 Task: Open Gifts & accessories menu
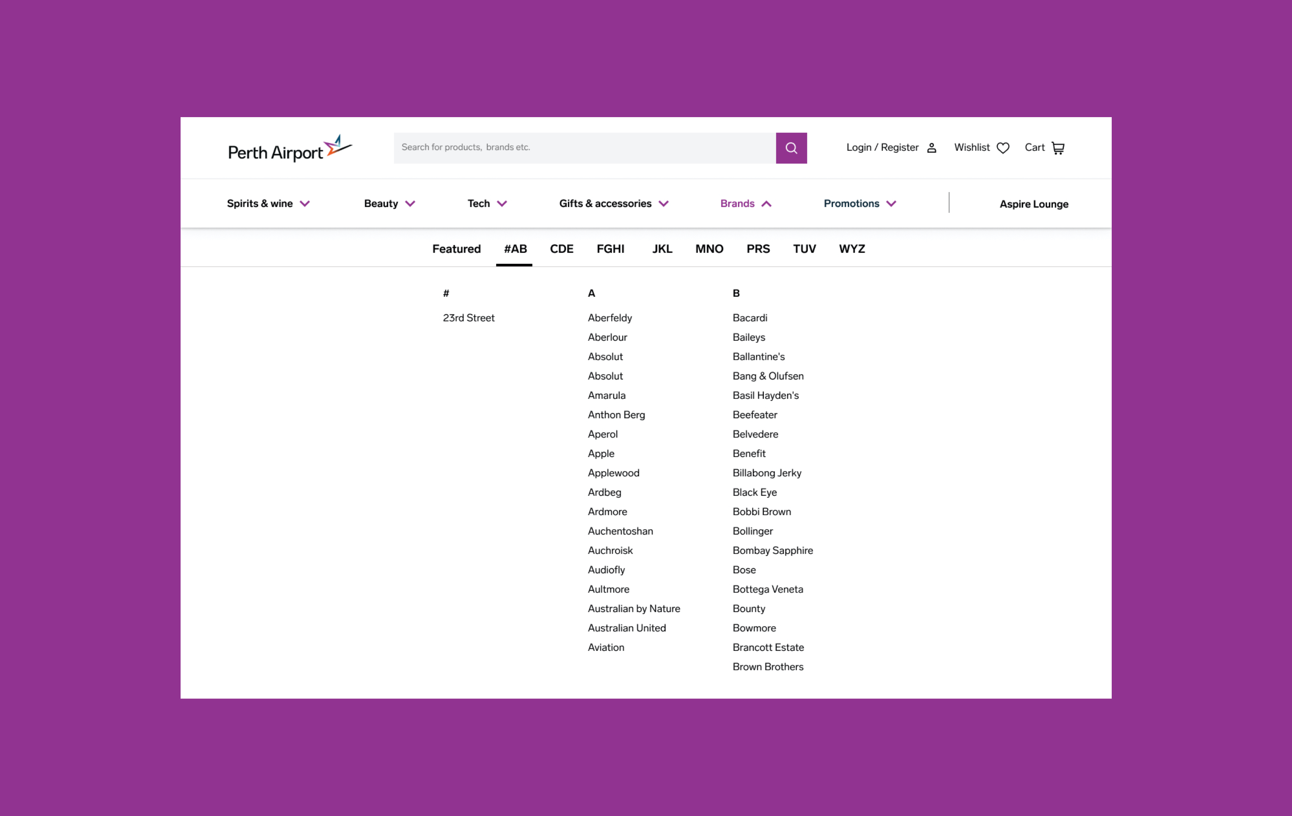[605, 204]
